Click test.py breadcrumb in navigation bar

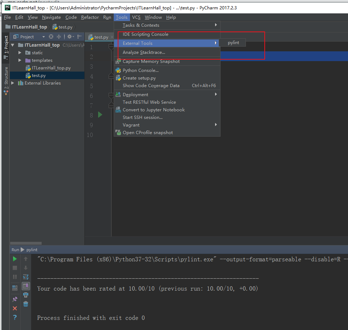pyautogui.click(x=63, y=27)
